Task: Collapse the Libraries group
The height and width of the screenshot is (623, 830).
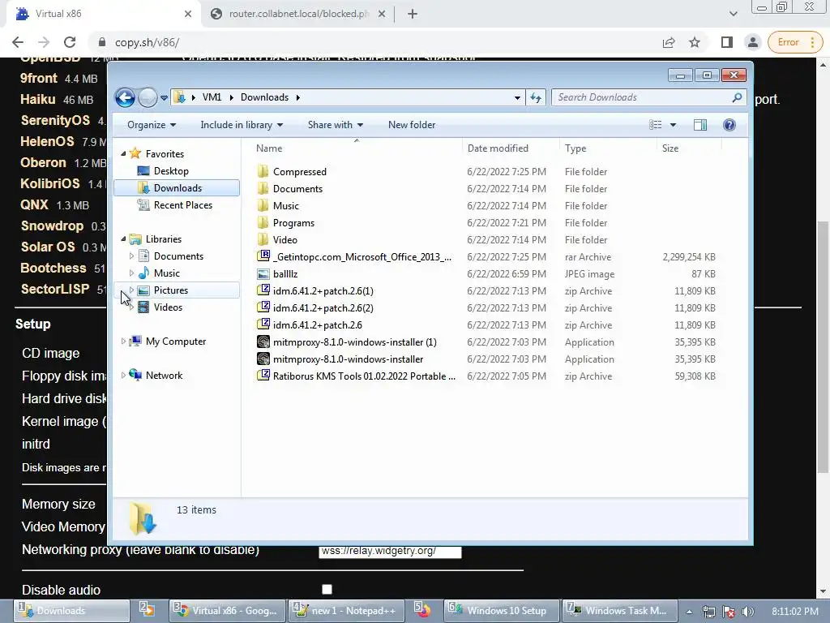Action: (x=123, y=239)
